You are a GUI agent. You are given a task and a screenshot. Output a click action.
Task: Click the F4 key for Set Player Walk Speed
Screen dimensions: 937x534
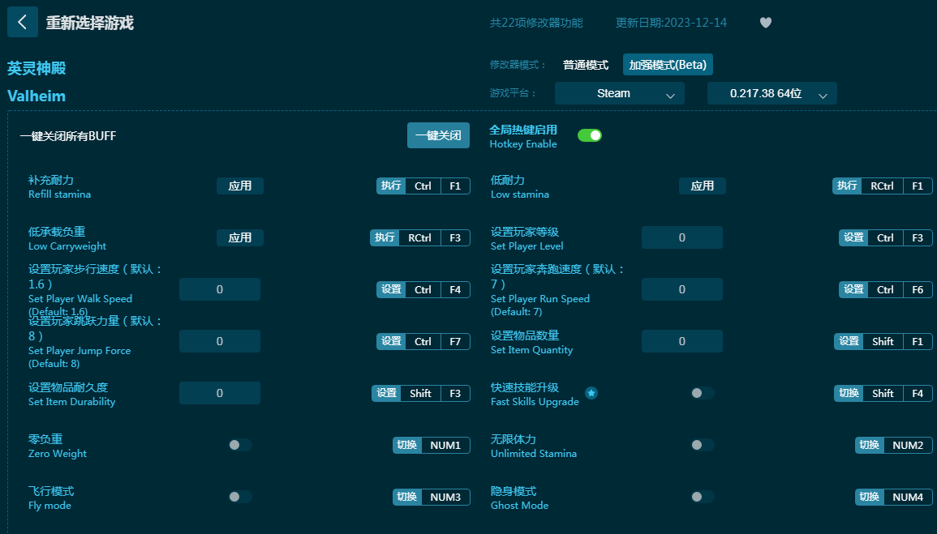(x=455, y=289)
